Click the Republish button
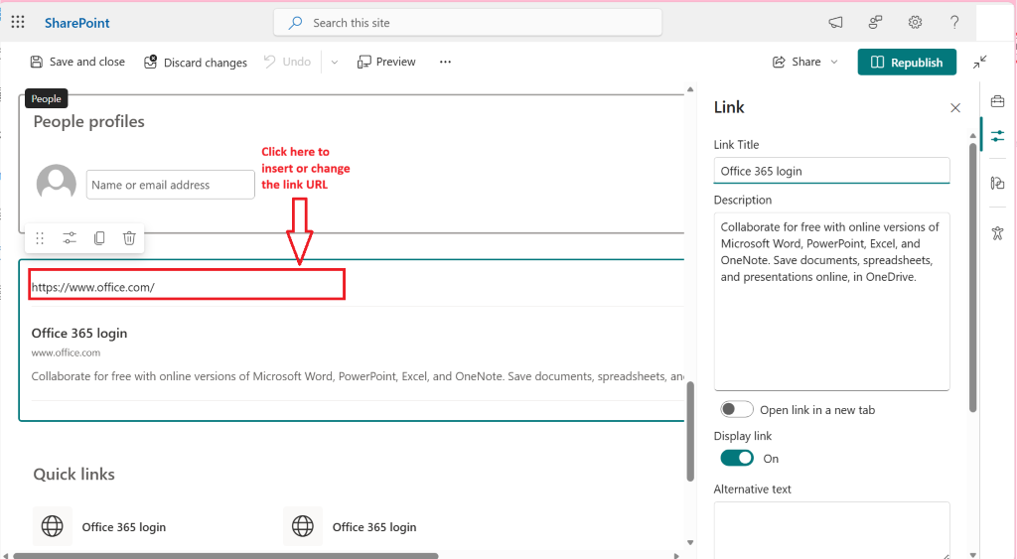The image size is (1017, 559). [x=907, y=63]
